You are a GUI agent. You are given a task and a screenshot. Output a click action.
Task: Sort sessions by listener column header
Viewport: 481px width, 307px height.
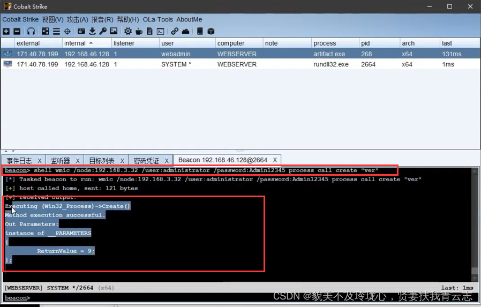[x=136, y=43]
